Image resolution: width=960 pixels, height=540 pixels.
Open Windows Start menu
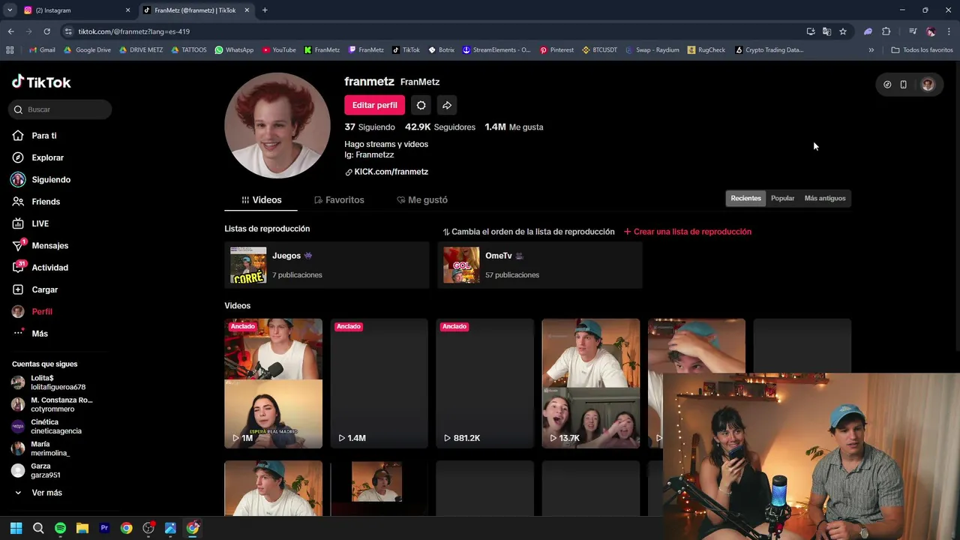(x=16, y=528)
